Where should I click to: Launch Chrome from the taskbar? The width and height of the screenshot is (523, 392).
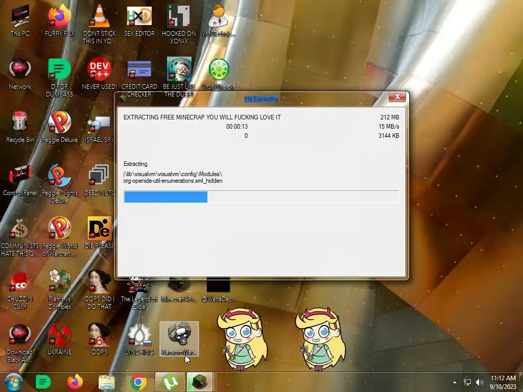point(138,382)
